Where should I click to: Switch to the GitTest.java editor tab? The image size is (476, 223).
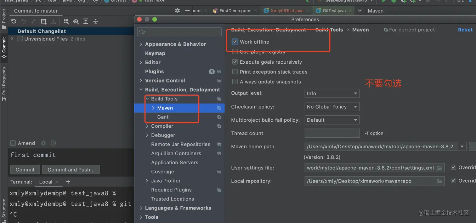coord(334,11)
